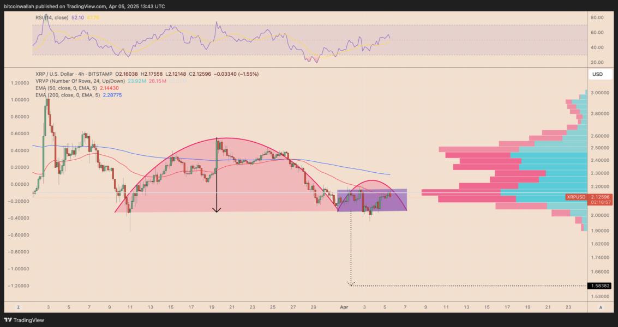Click the Apr label on the time axis
618x327 pixels.
344,307
